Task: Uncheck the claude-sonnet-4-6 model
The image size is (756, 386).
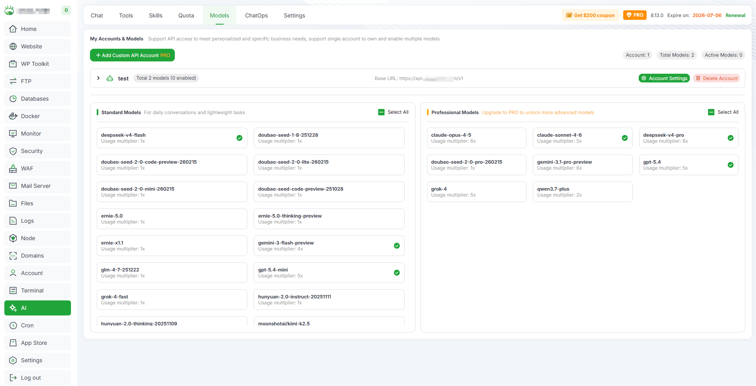Action: pos(625,138)
